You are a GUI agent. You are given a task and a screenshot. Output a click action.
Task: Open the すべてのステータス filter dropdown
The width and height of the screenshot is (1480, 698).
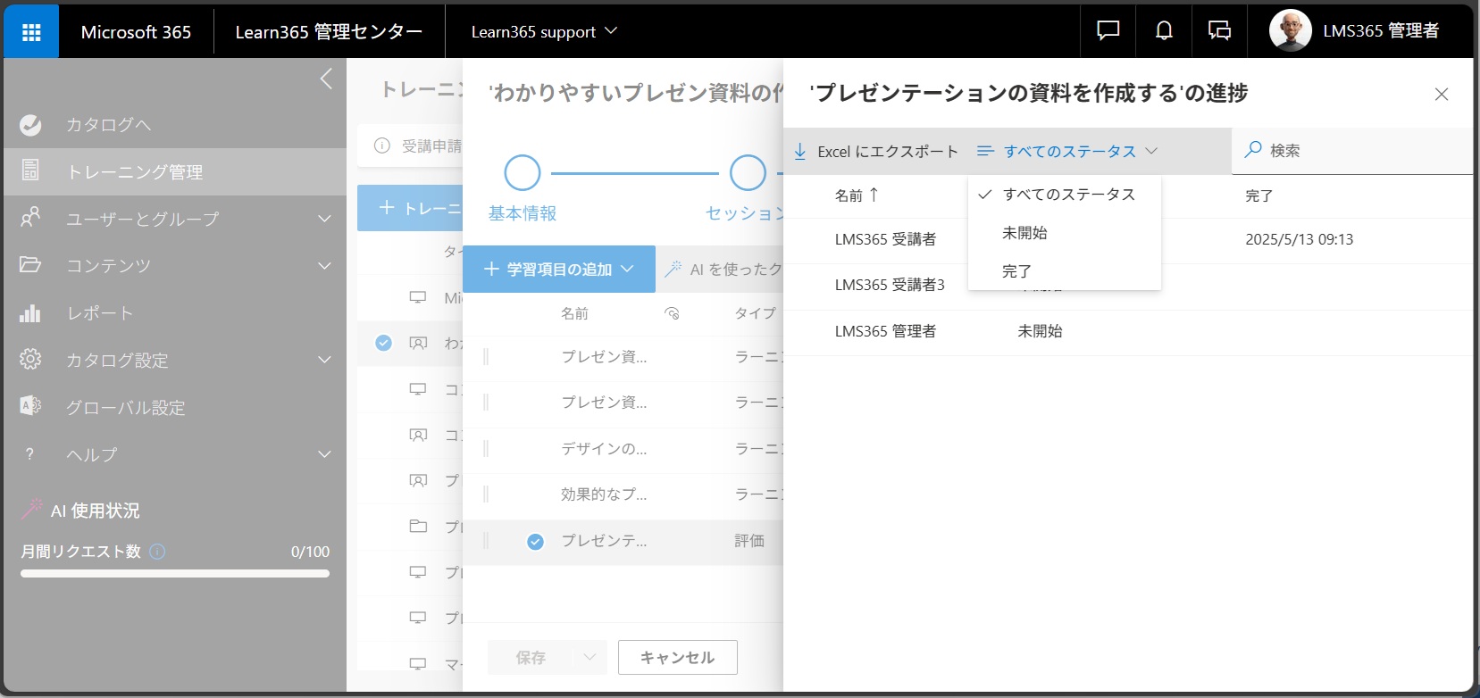(x=1068, y=151)
